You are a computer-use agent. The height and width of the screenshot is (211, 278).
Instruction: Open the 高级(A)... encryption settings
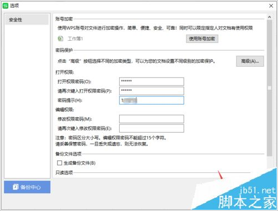[250, 61]
